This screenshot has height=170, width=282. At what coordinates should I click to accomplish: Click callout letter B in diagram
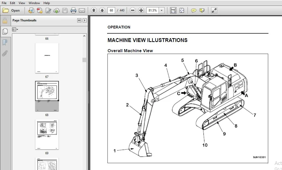click(235, 65)
